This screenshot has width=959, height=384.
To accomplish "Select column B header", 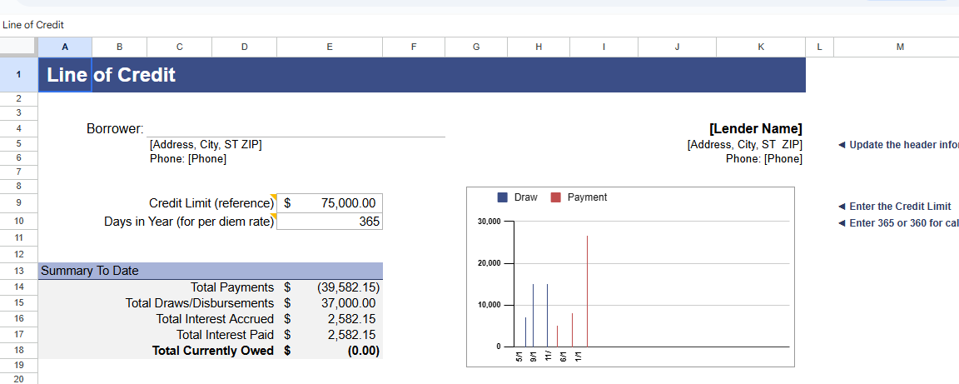I will click(119, 47).
